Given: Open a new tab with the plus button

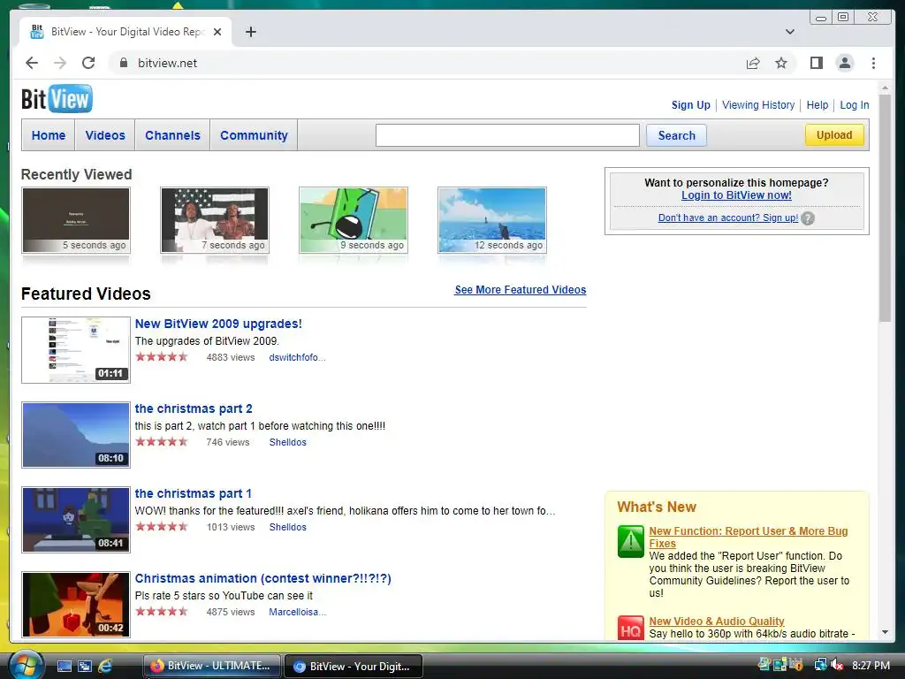Looking at the screenshot, I should point(250,32).
